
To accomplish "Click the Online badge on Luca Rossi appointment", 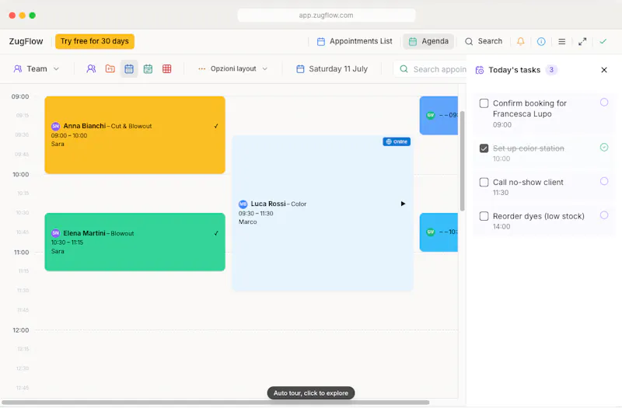I will click(x=397, y=141).
